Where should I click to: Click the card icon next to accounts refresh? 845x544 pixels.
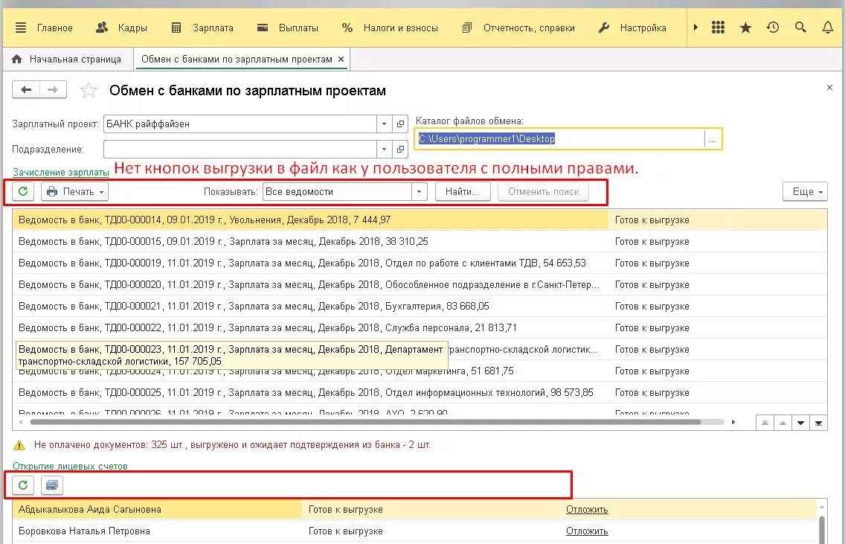(x=52, y=485)
